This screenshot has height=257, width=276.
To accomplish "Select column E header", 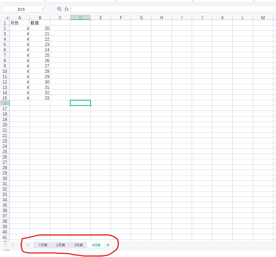I will tap(101, 18).
